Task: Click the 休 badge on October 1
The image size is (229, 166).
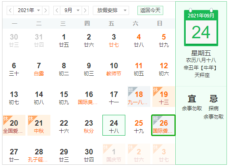Action: tap(106, 147)
